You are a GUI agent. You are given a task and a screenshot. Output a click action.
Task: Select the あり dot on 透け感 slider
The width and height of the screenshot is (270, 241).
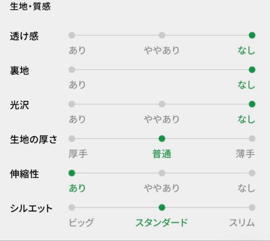[72, 35]
